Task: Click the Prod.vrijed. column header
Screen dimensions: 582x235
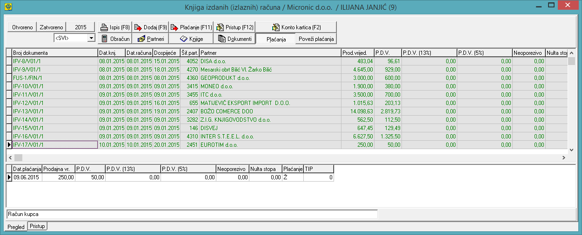Action: tap(357, 53)
